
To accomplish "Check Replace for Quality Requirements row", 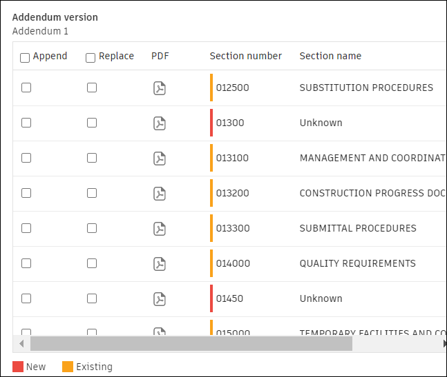I will click(92, 263).
